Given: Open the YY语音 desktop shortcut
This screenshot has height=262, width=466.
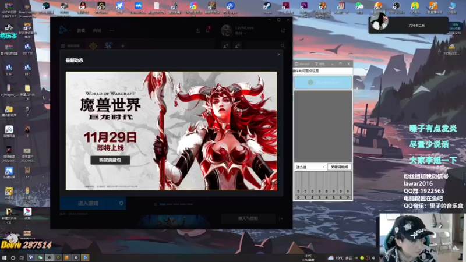Looking at the screenshot, I should 9,193.
